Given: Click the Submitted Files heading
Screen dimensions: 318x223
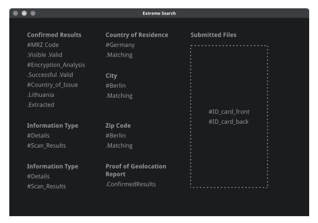Looking at the screenshot, I should pyautogui.click(x=213, y=35).
